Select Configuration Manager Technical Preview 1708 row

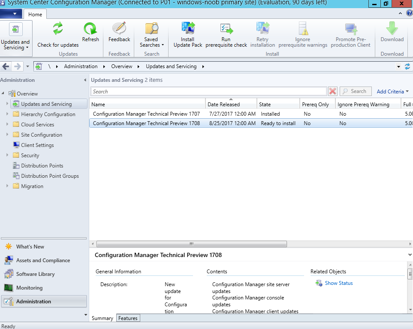click(251, 123)
